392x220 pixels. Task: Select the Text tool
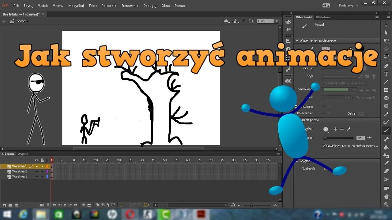click(x=386, y=74)
